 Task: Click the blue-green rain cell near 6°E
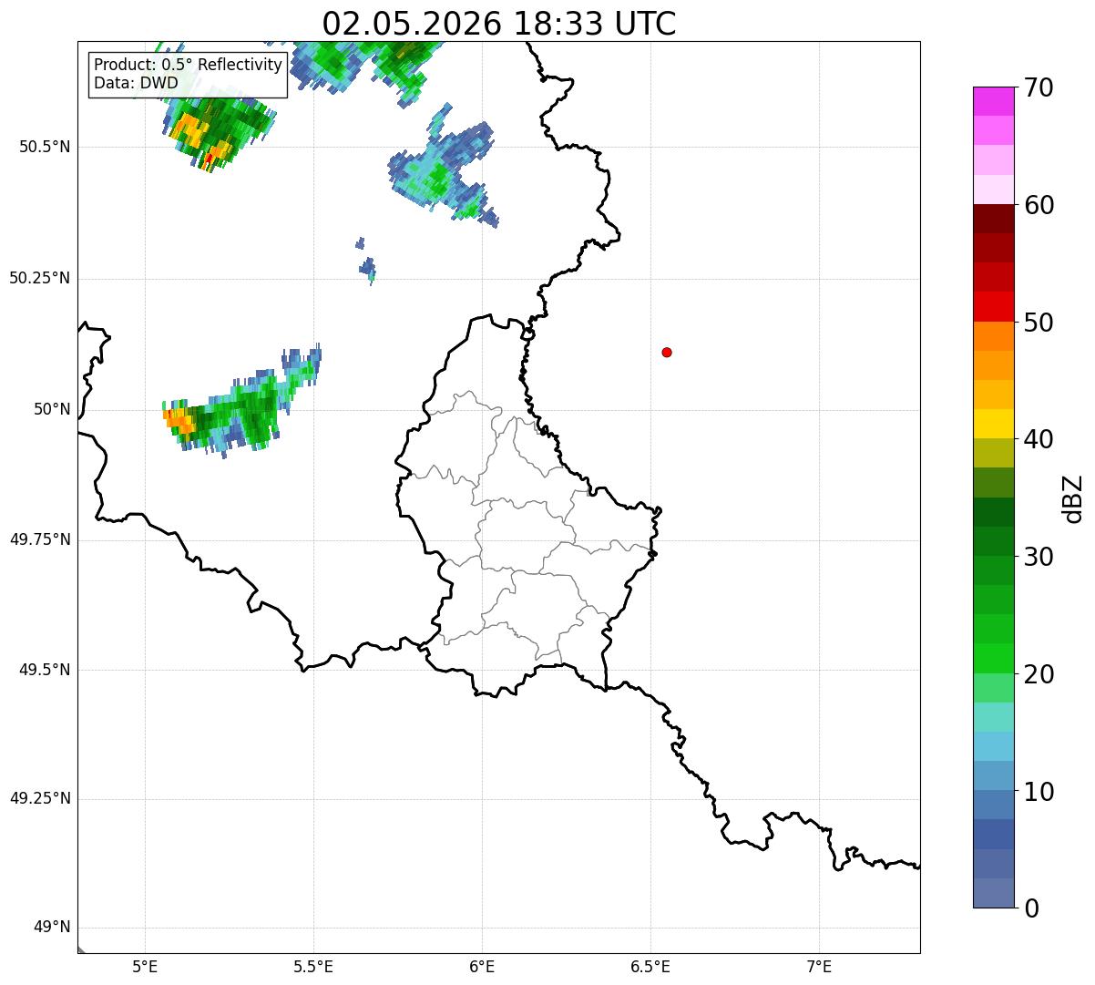pyautogui.click(x=444, y=171)
